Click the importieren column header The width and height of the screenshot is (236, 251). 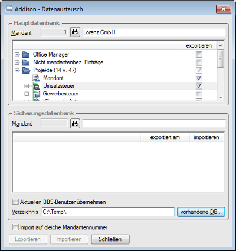click(206, 137)
